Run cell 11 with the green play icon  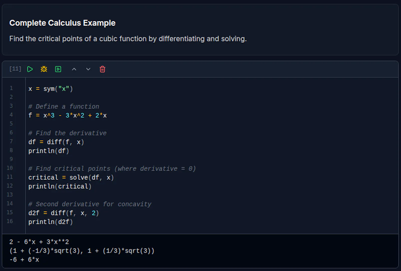(x=30, y=69)
